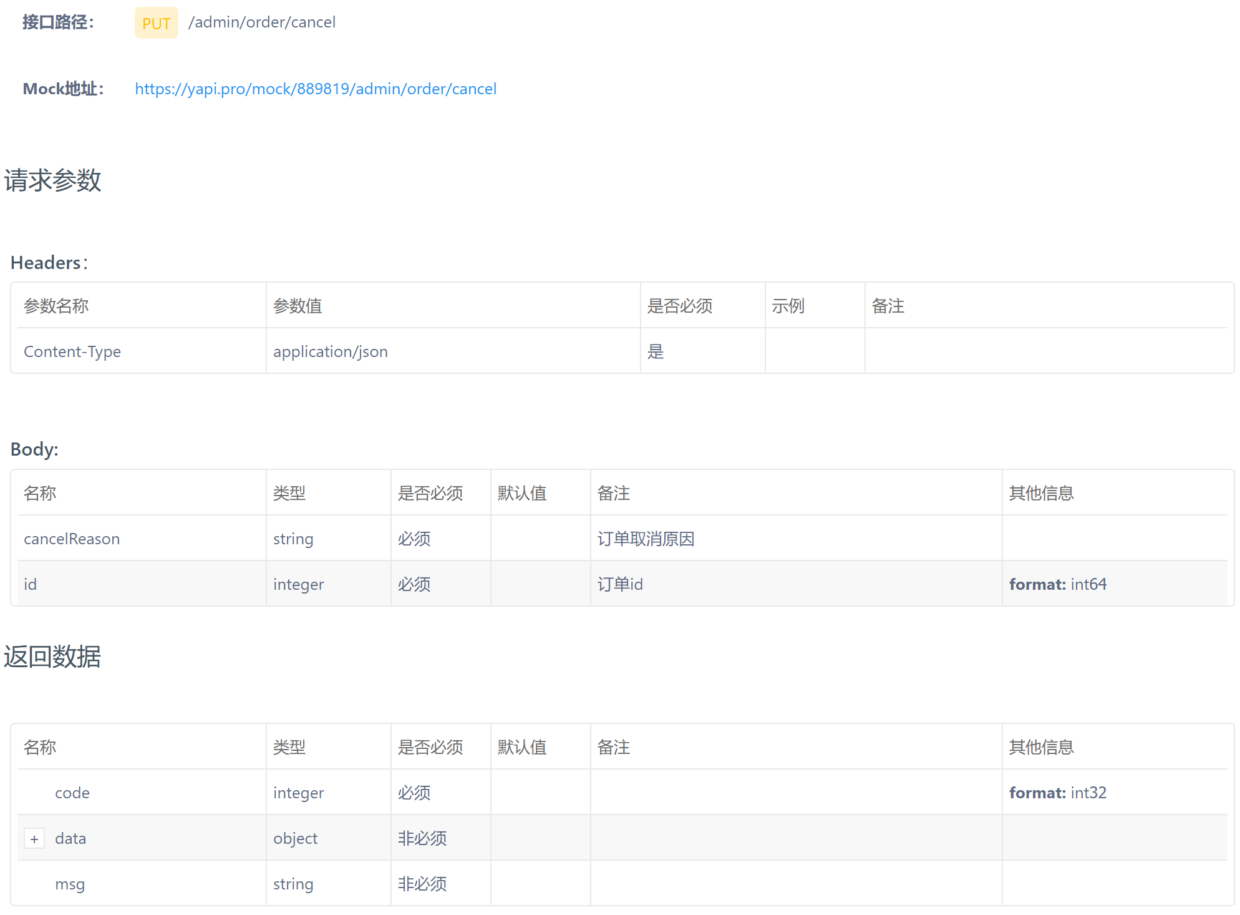Click the Body label

pos(34,449)
